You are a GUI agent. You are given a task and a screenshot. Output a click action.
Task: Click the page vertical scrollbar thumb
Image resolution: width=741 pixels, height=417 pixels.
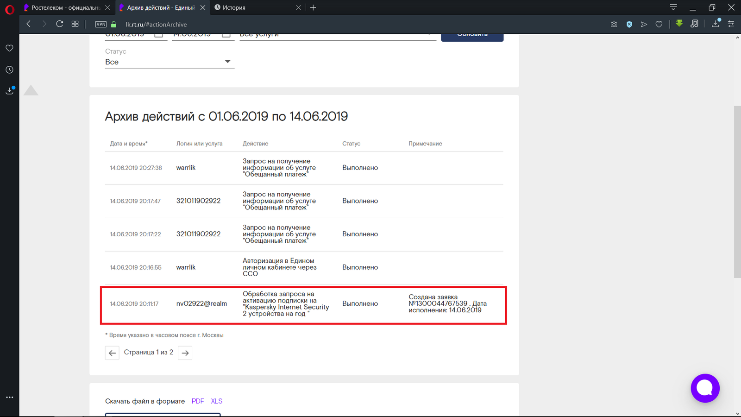pos(737,192)
